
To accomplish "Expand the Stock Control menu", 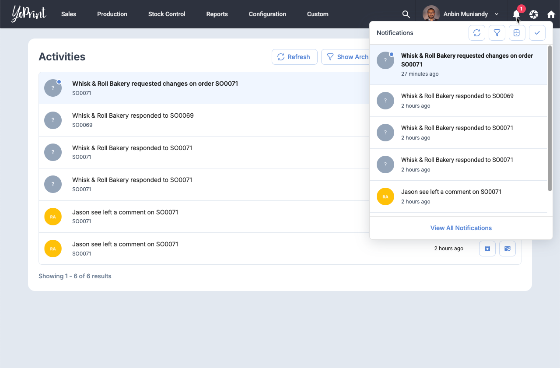I will [x=167, y=14].
